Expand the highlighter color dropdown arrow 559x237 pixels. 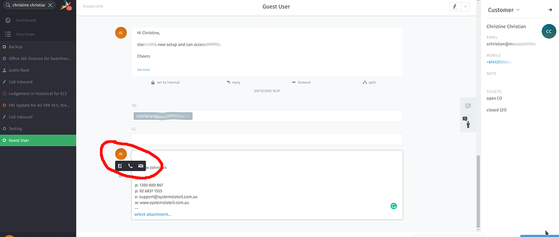(465, 7)
